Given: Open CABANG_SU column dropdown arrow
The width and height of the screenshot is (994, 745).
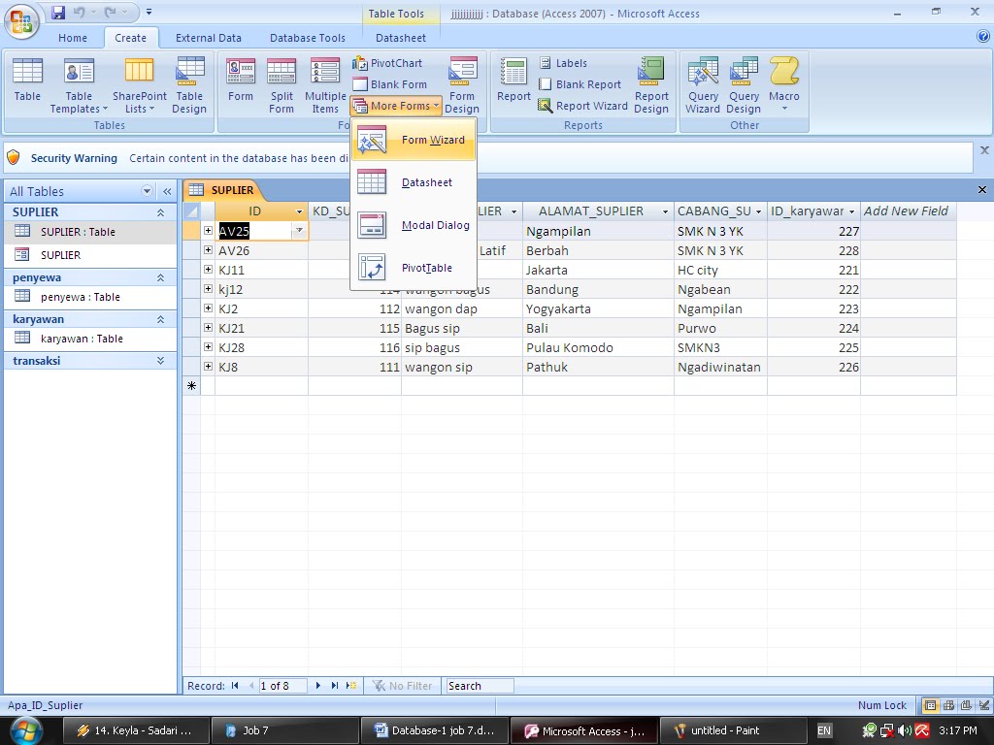Looking at the screenshot, I should [x=758, y=211].
